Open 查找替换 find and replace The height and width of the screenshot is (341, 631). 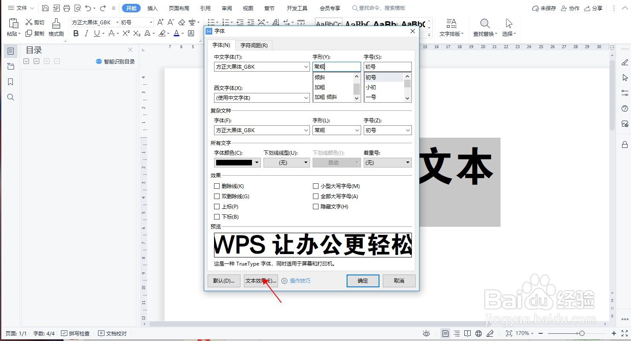pyautogui.click(x=485, y=28)
